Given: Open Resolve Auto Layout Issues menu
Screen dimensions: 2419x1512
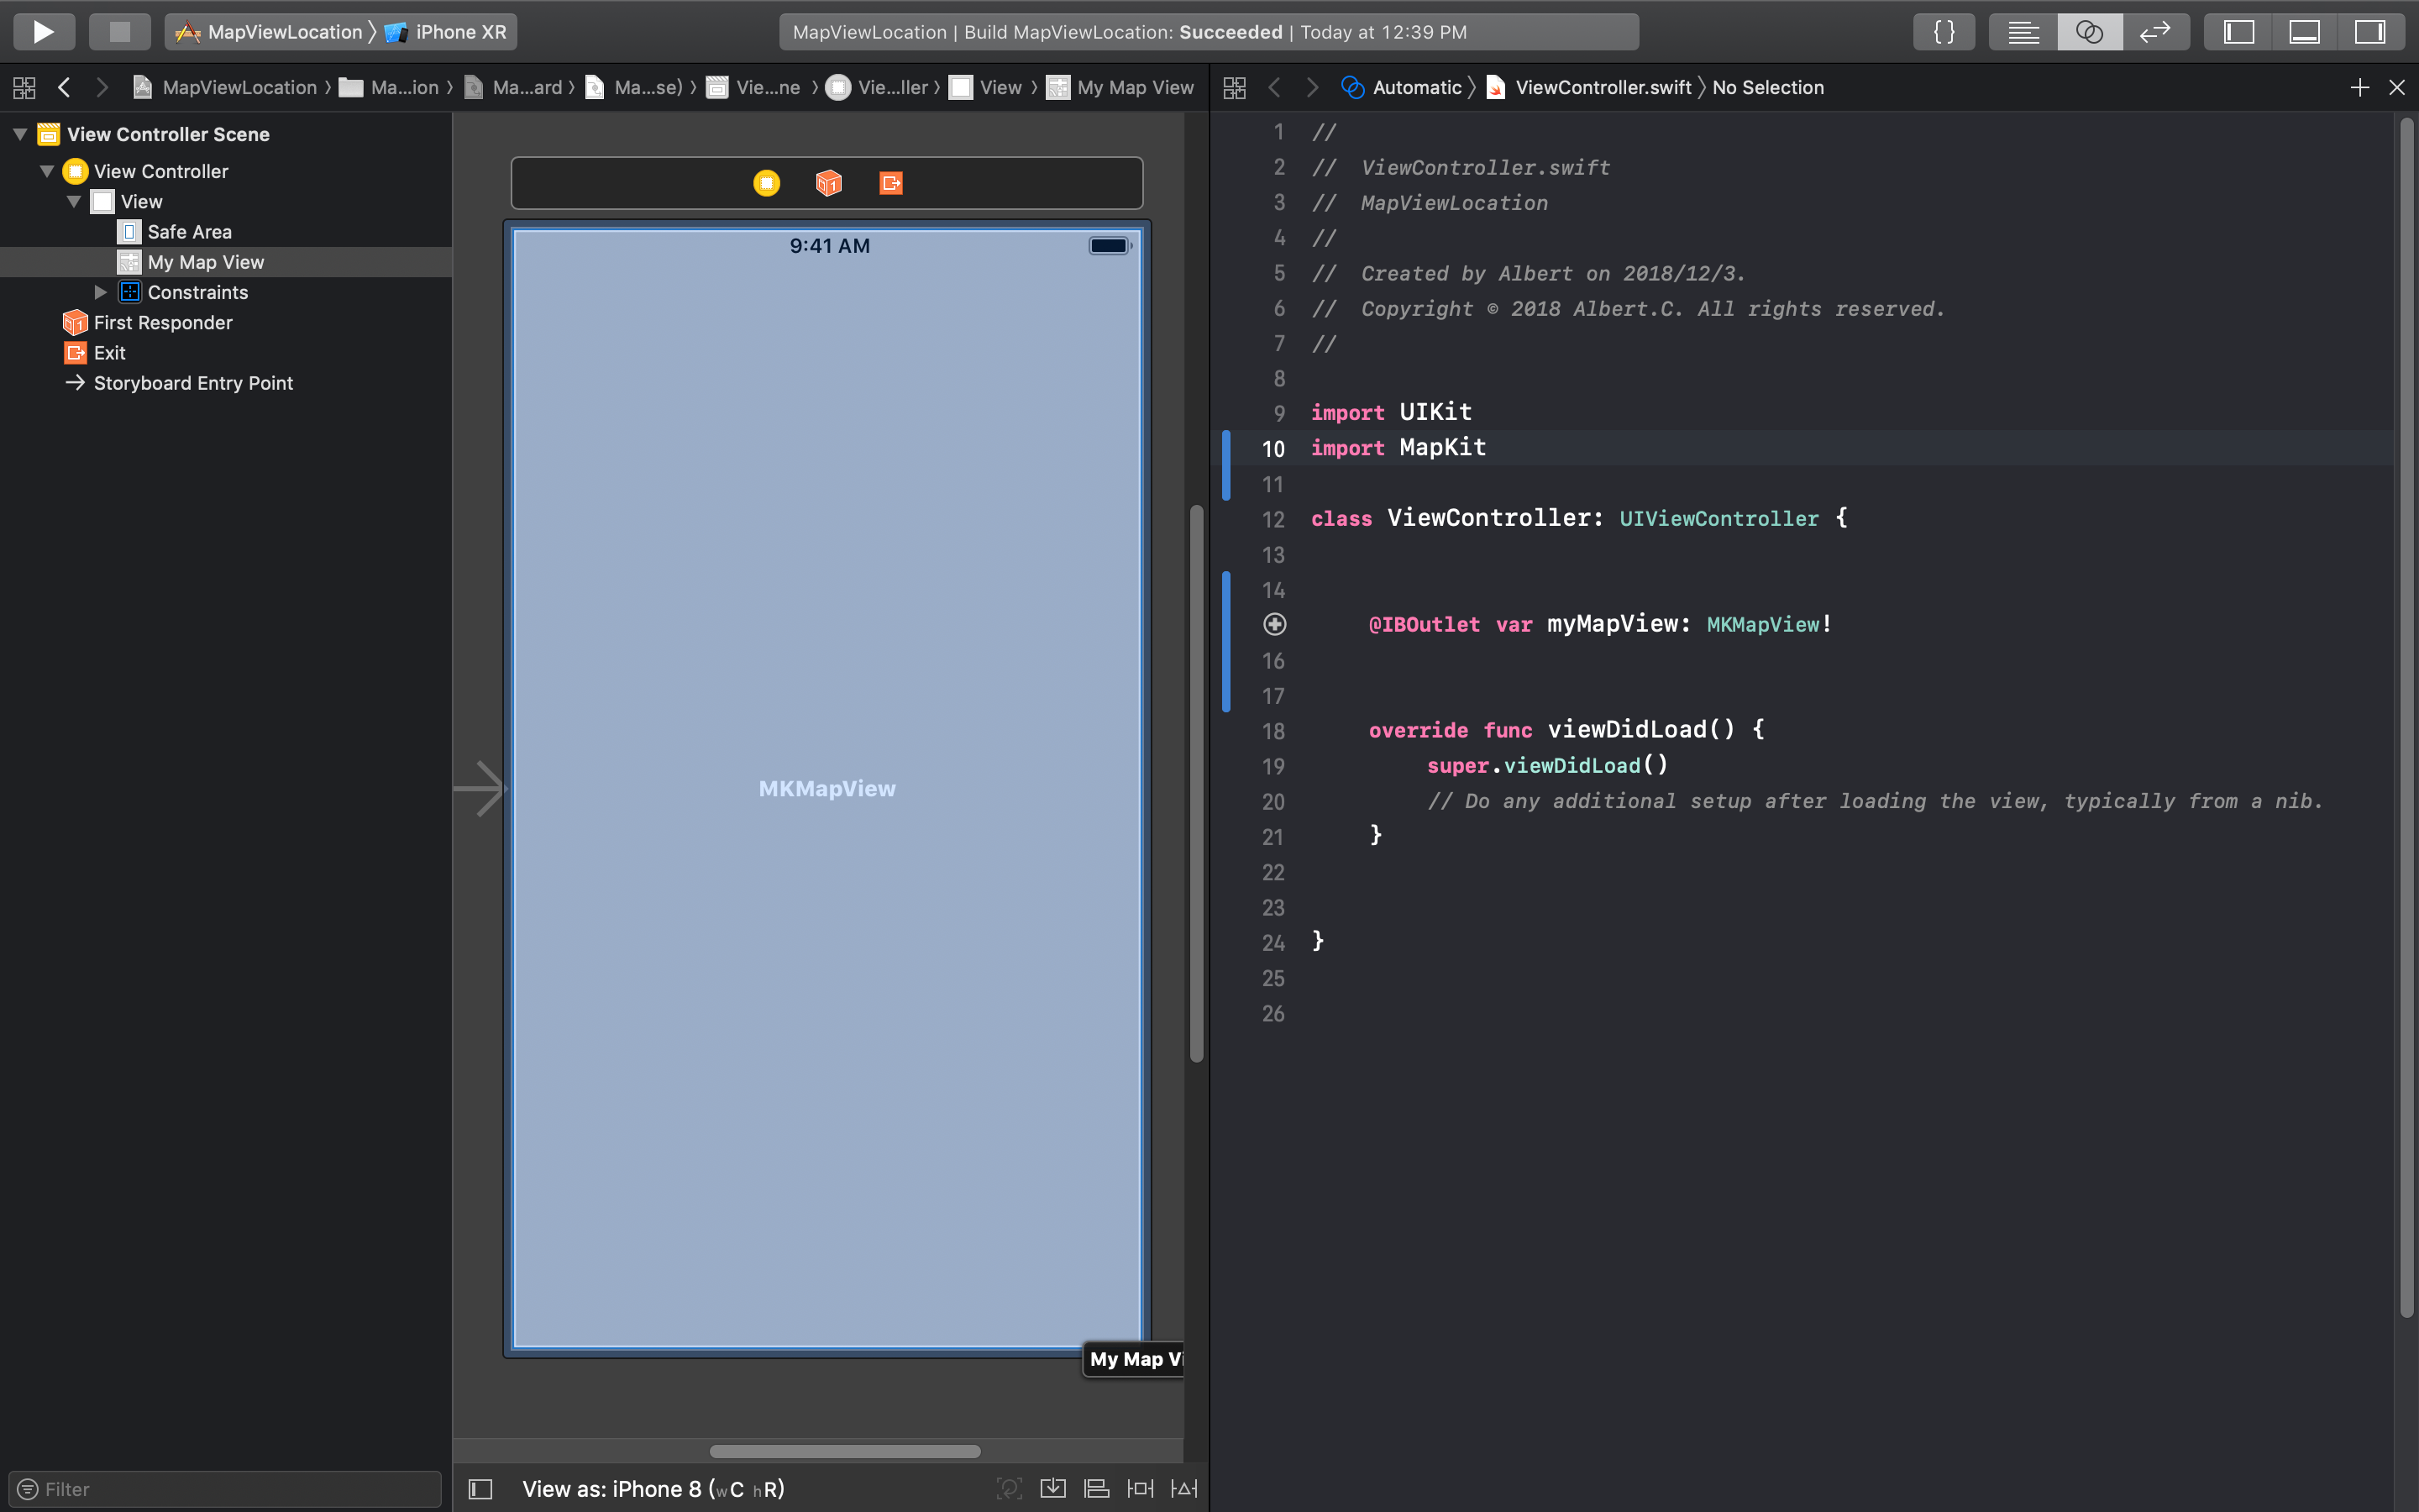Looking at the screenshot, I should [1184, 1489].
